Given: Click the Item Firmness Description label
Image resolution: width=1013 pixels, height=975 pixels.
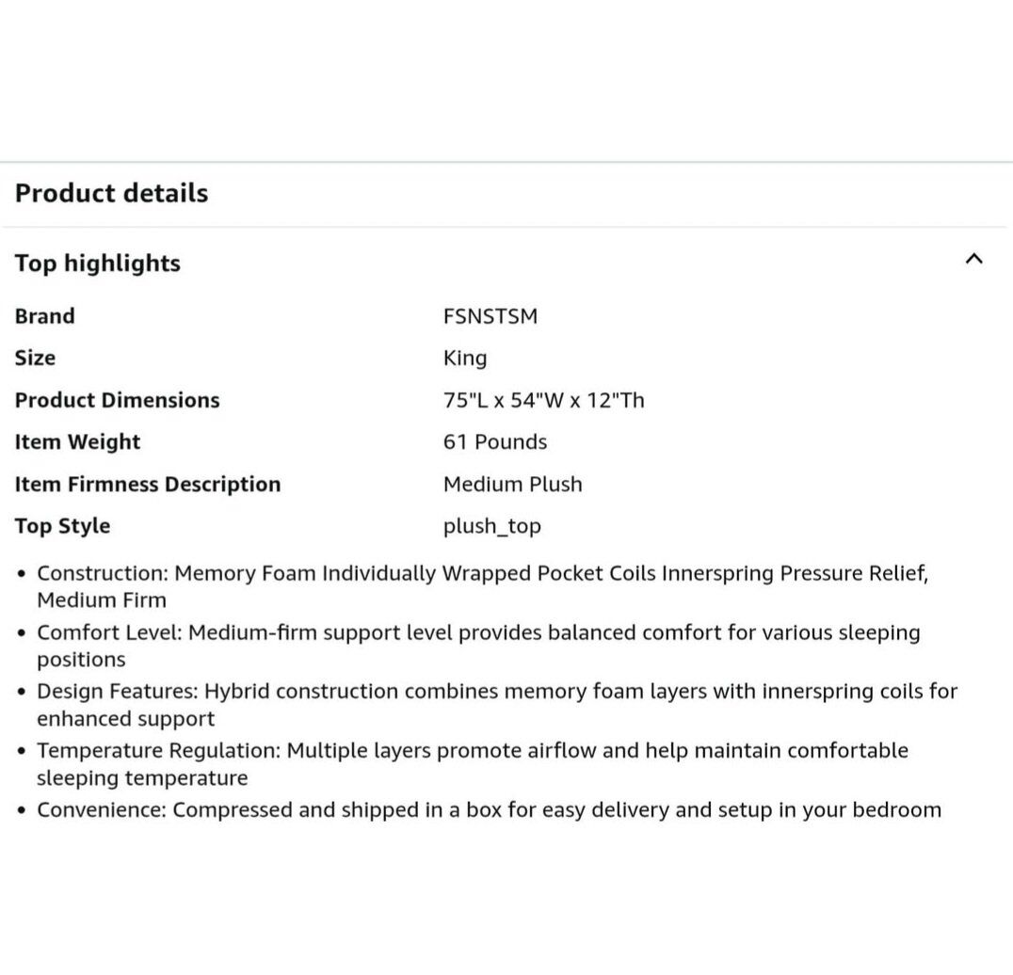Looking at the screenshot, I should [147, 485].
